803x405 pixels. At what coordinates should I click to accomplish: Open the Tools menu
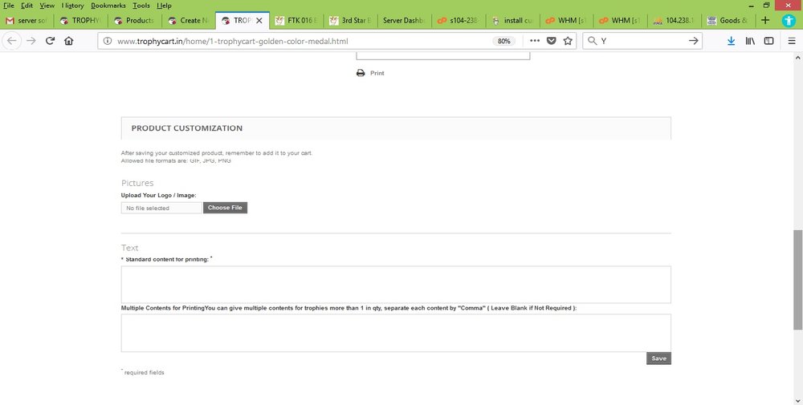141,6
